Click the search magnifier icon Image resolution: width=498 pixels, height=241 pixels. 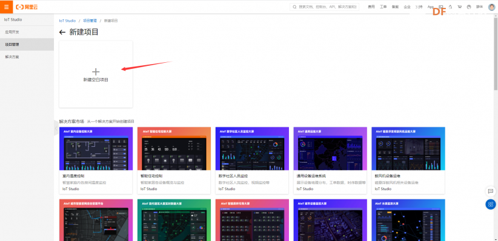click(x=294, y=7)
